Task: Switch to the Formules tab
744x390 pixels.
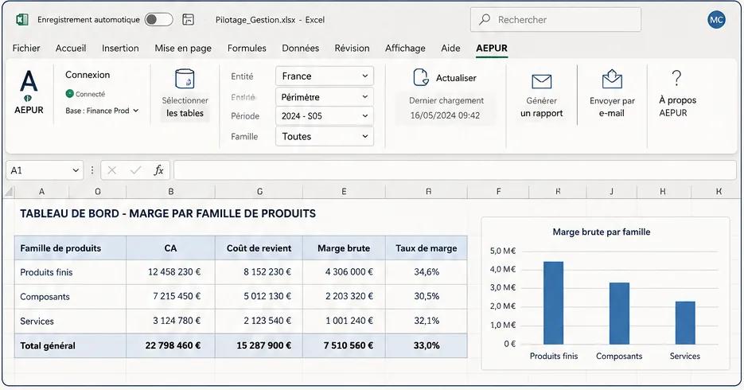Action: pos(247,48)
